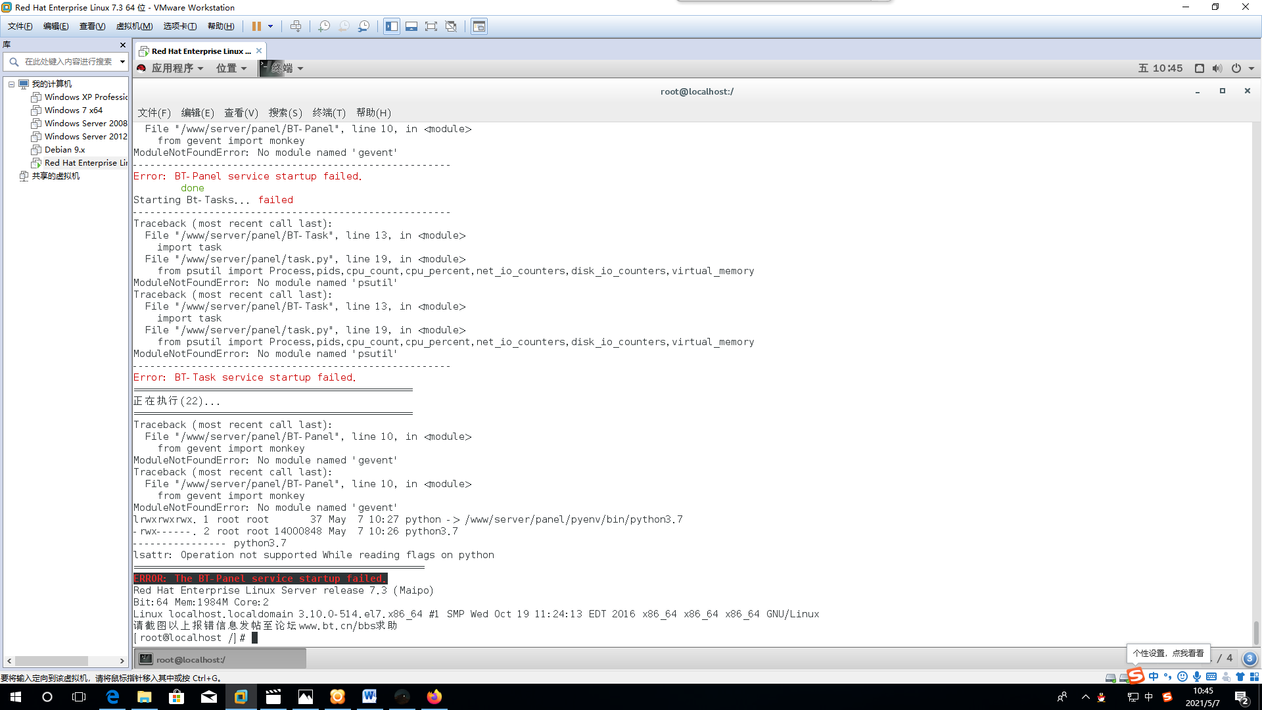Open File Explorer from taskbar
This screenshot has height=710, width=1262.
pyautogui.click(x=145, y=697)
